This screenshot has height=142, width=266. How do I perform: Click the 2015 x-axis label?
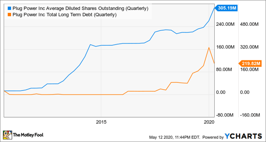(101, 122)
